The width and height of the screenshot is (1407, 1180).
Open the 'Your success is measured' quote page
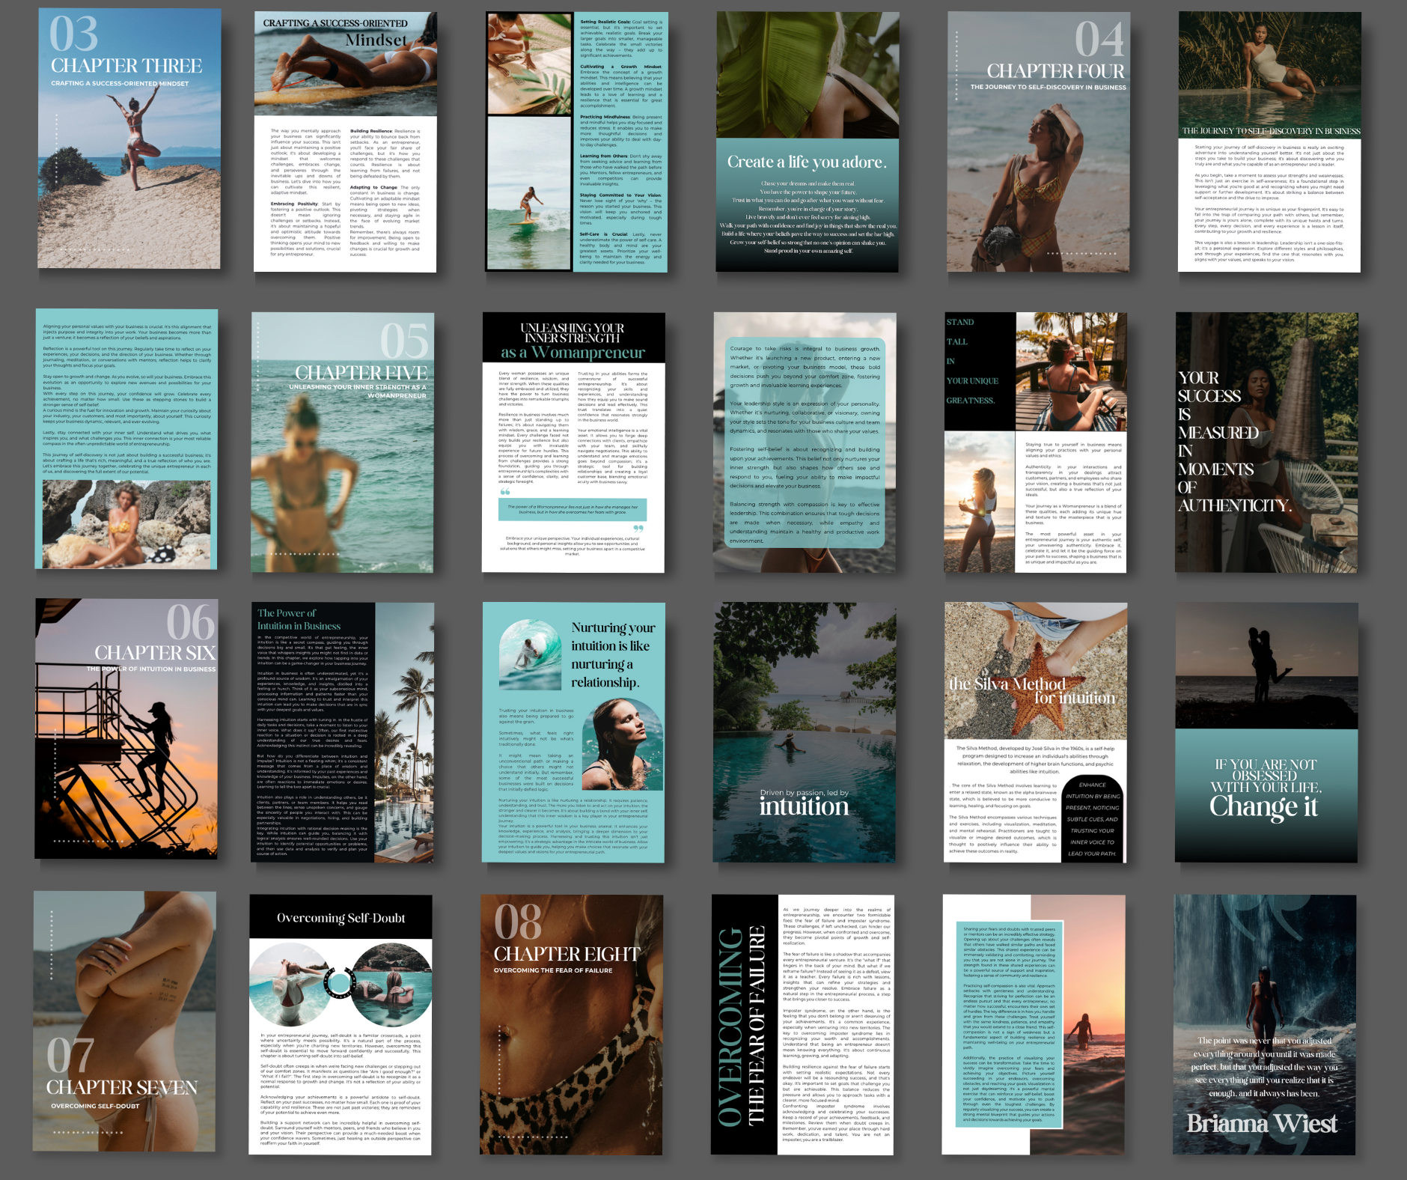(x=1266, y=442)
